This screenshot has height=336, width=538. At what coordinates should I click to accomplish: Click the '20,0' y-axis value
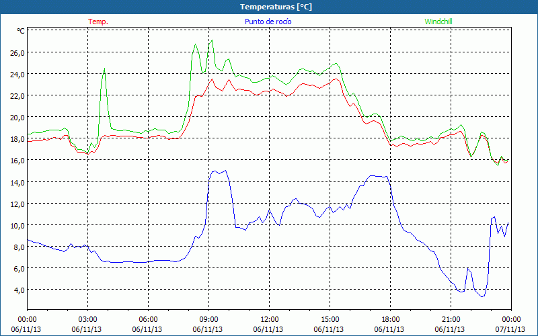pos(17,117)
